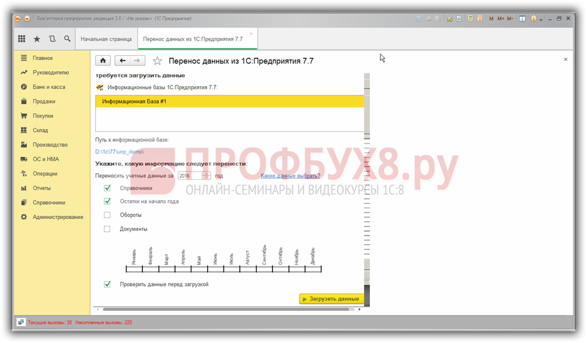Open the favorites page icon in the title bar
The height and width of the screenshot is (343, 587).
pos(459,18)
